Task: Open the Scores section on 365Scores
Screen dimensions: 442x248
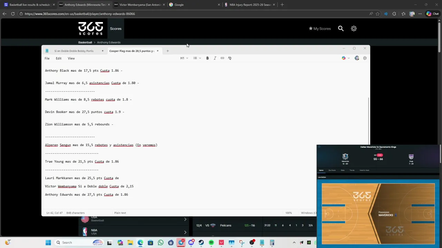Action: click(x=116, y=29)
